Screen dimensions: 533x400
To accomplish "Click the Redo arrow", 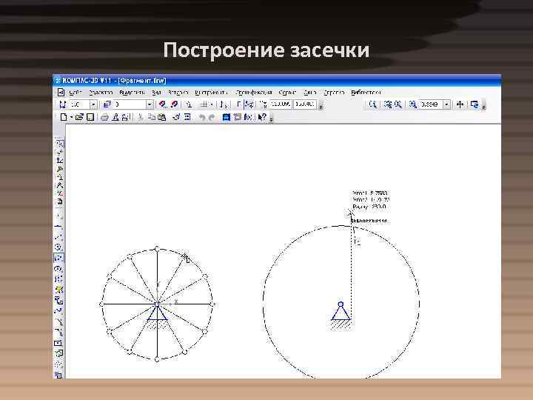I will 212,117.
